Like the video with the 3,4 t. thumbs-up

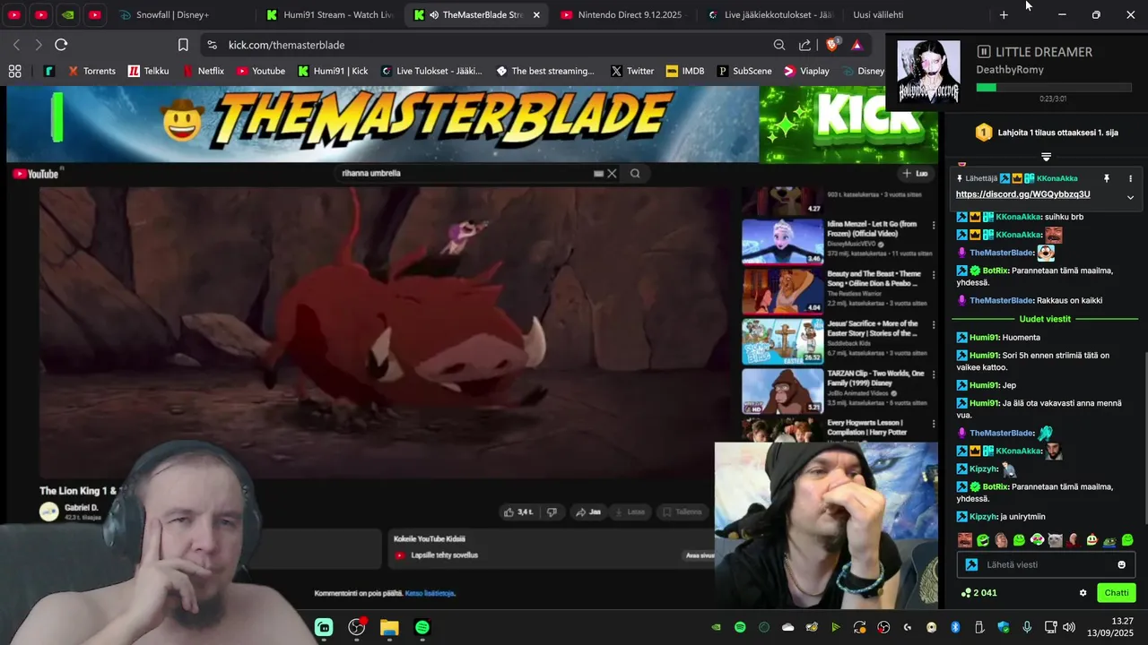click(x=518, y=512)
